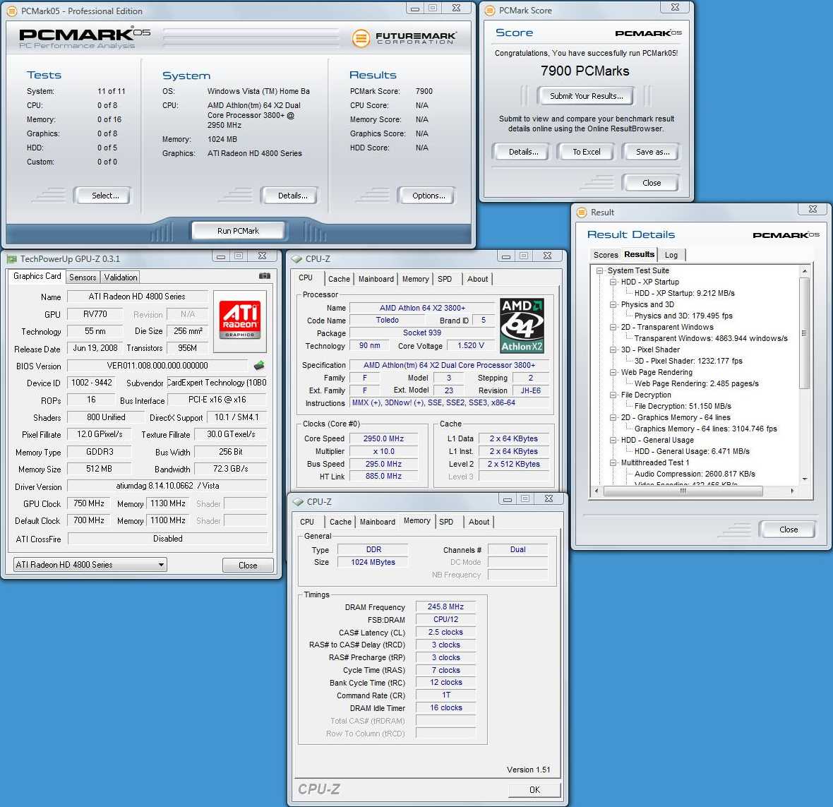
Task: Click the GPU-Z title bar icon
Action: click(12, 259)
